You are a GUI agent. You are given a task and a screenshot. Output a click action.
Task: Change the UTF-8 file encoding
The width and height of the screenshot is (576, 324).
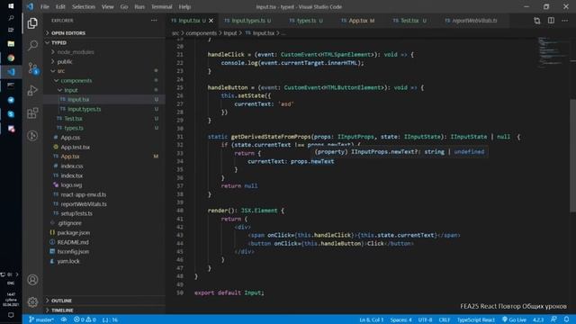click(425, 319)
